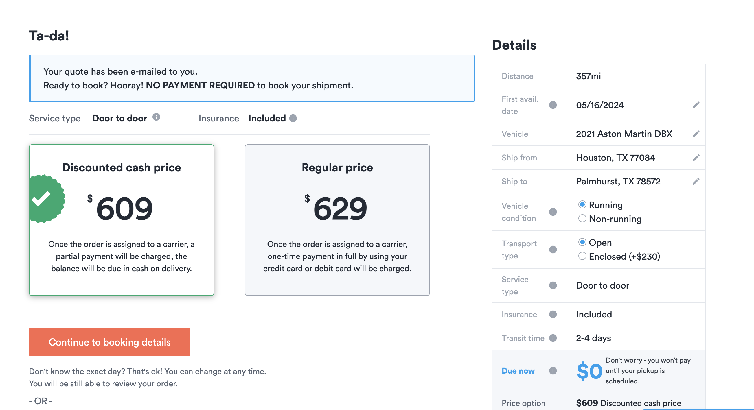Viewport: 754px width, 410px height.
Task: Edit the Ship to Palmhurst location
Action: tap(696, 181)
